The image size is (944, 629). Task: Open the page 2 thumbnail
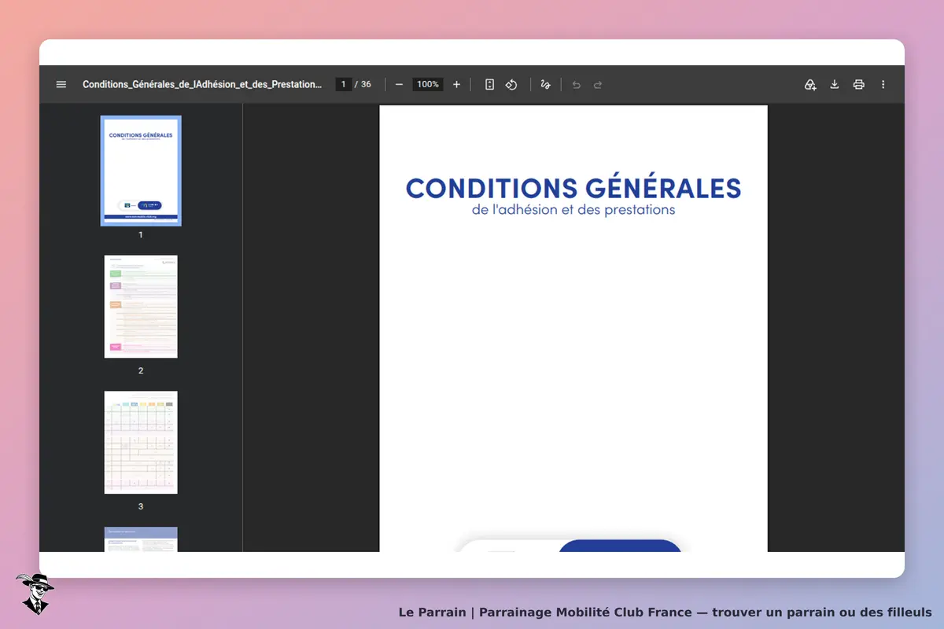[141, 307]
